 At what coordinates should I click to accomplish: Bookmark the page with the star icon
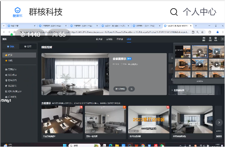point(202,32)
